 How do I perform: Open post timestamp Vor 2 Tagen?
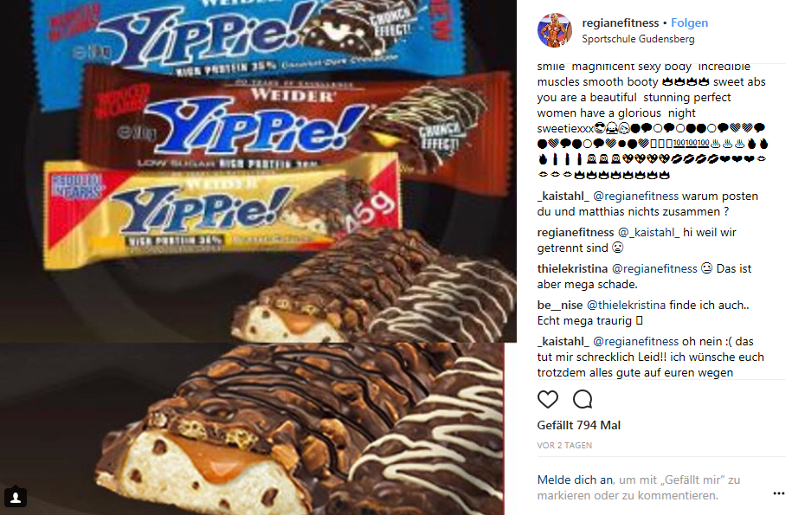tap(564, 445)
